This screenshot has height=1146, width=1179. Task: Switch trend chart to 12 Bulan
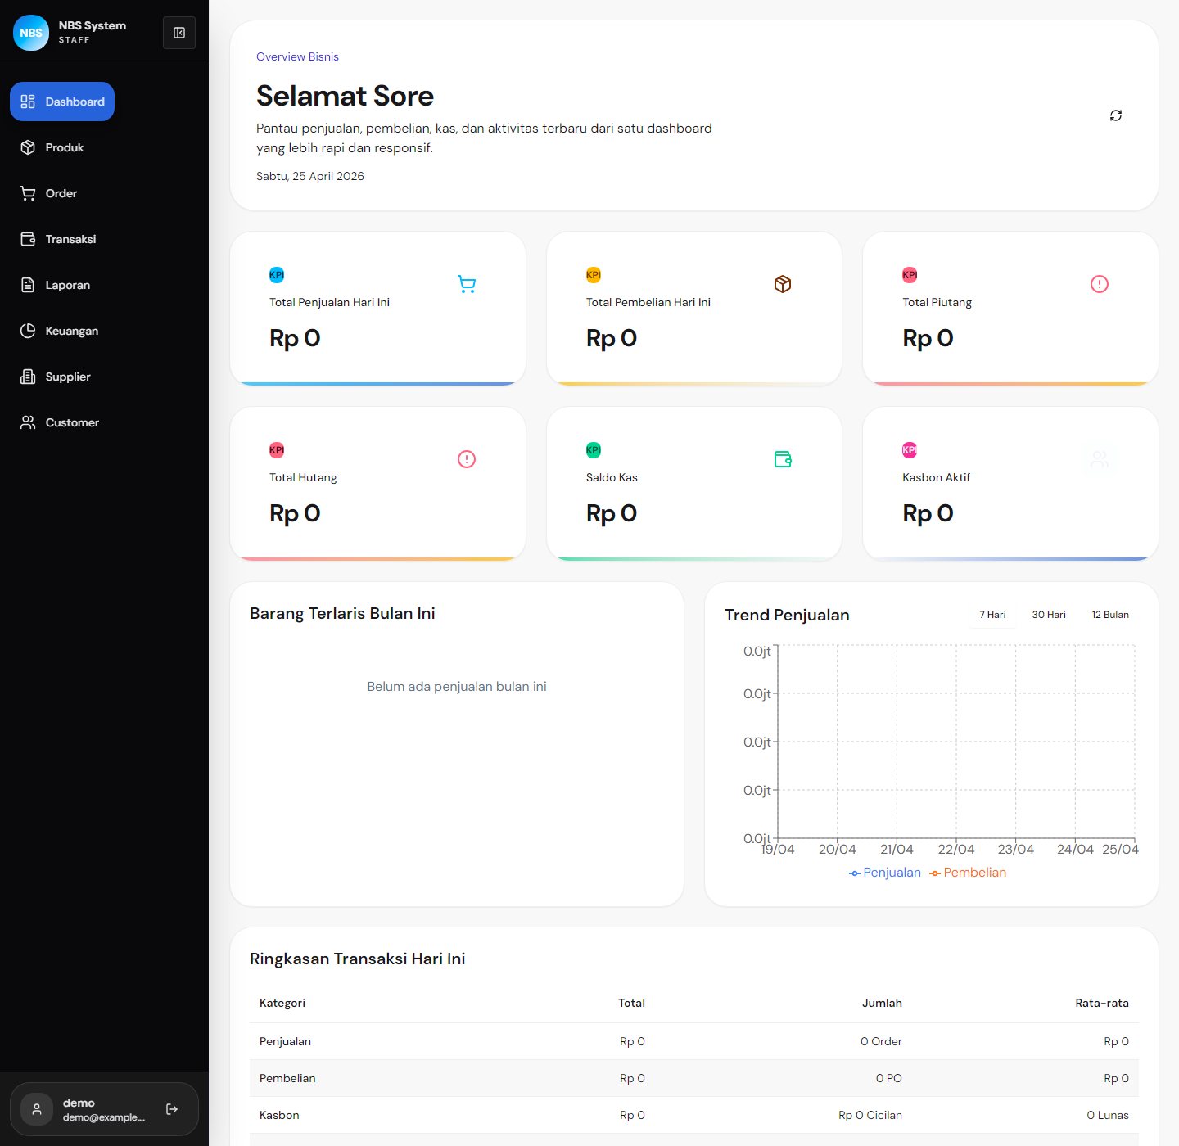click(1110, 615)
